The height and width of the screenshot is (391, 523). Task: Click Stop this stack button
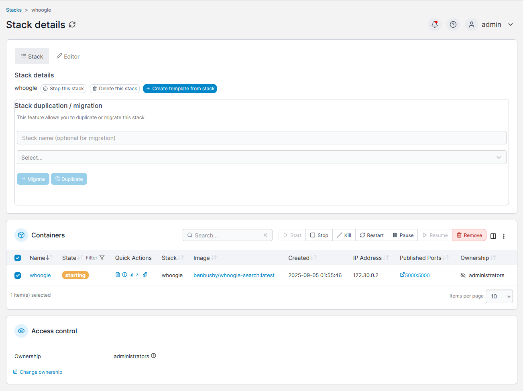click(x=63, y=89)
